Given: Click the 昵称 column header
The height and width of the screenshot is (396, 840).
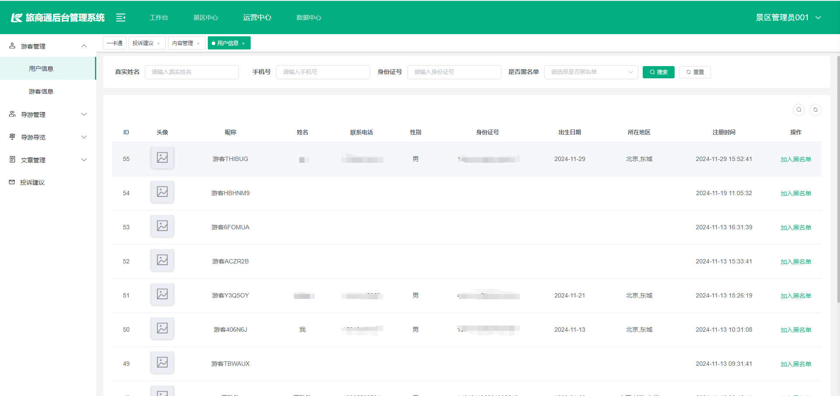Looking at the screenshot, I should (x=231, y=132).
